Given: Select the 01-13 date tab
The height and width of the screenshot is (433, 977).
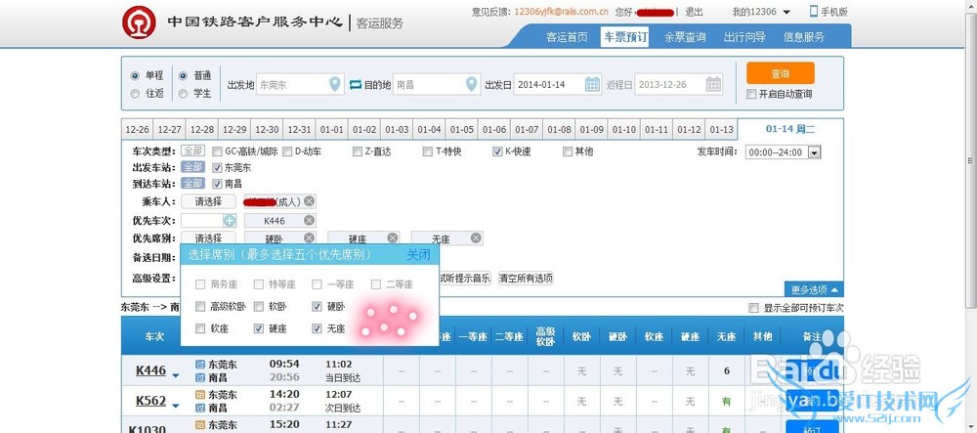Looking at the screenshot, I should pyautogui.click(x=722, y=130).
